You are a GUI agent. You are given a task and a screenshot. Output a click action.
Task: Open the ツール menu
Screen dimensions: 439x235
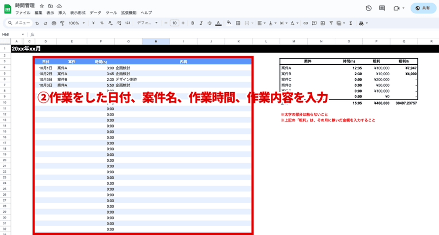(x=111, y=13)
